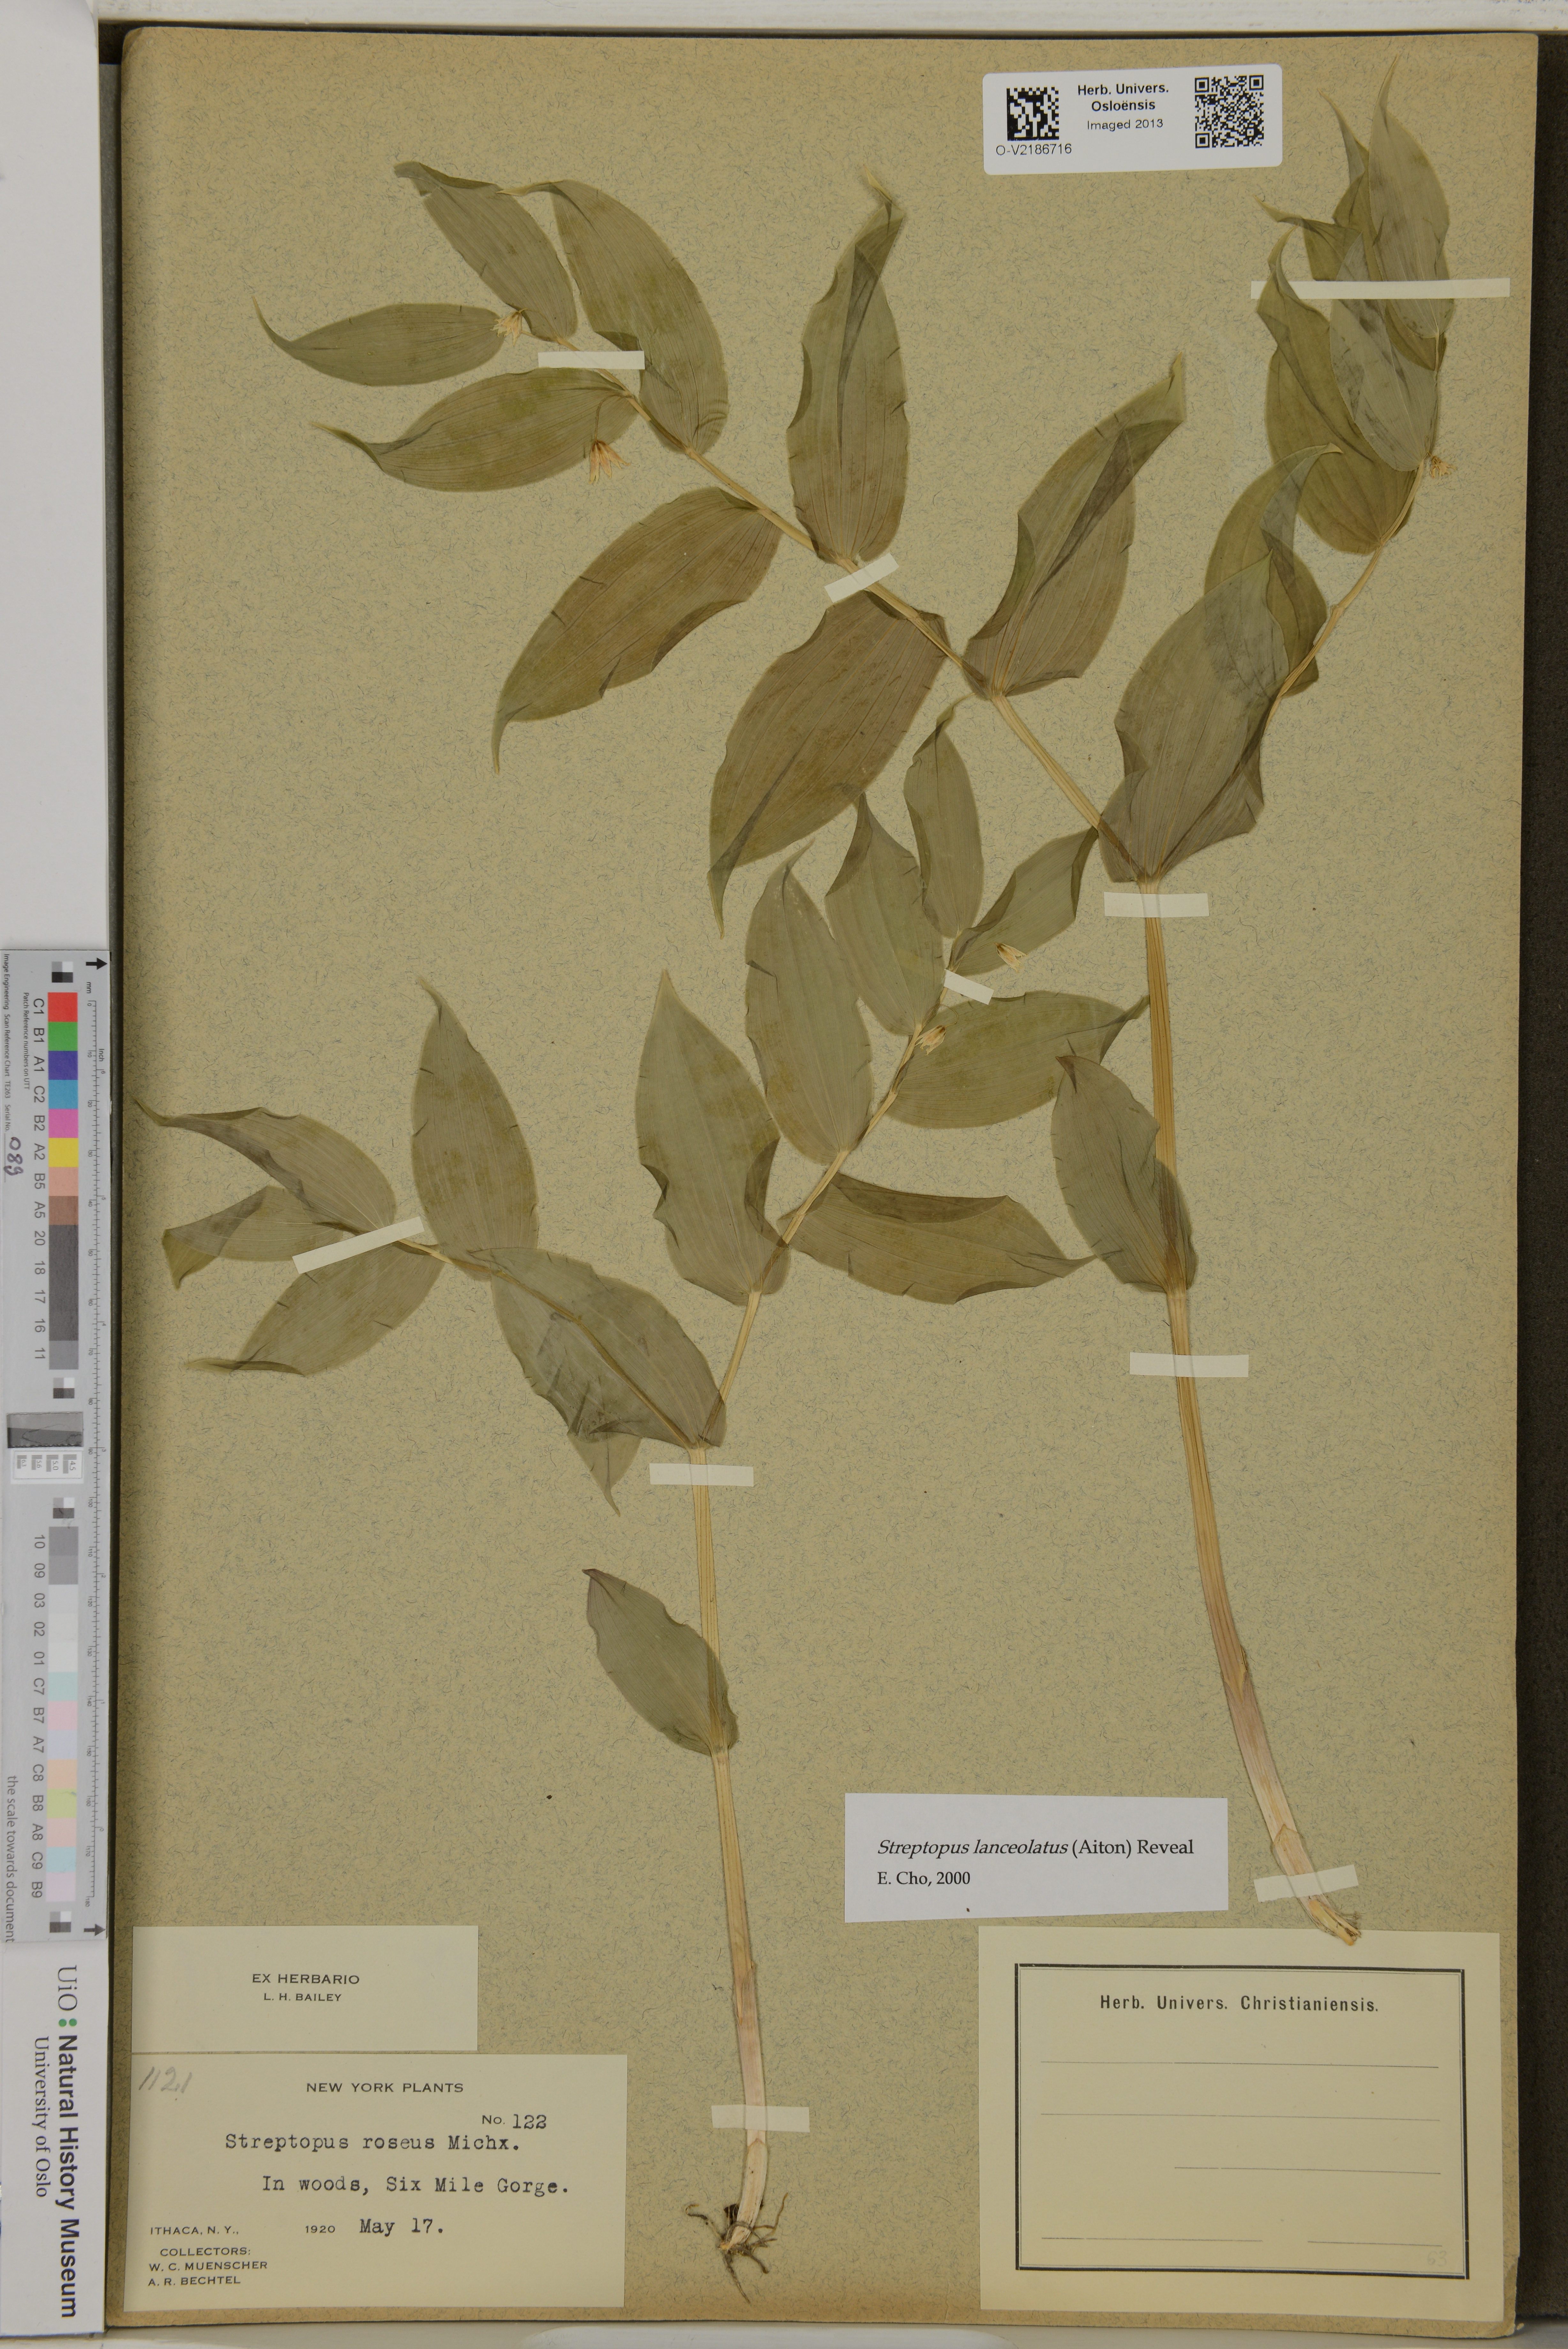Click the yellow A2 color patch

(x=63, y=1152)
